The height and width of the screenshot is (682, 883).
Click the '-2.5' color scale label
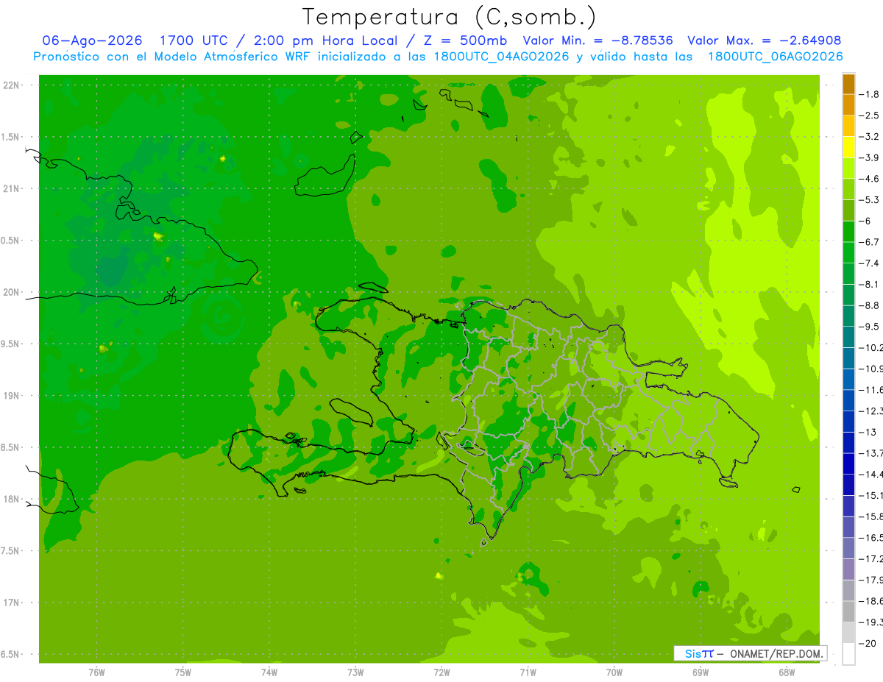click(x=869, y=116)
